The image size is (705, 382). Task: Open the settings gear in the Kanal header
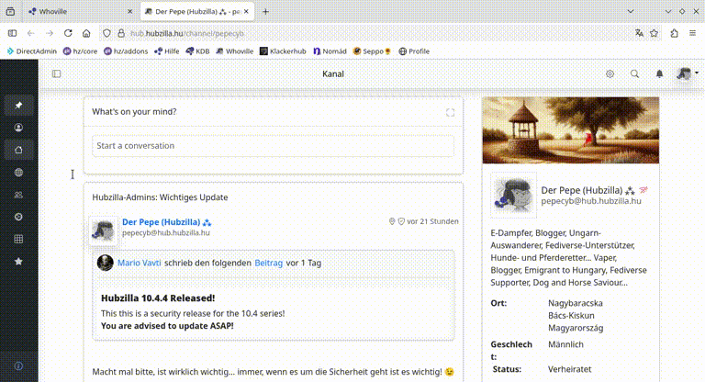(x=610, y=73)
